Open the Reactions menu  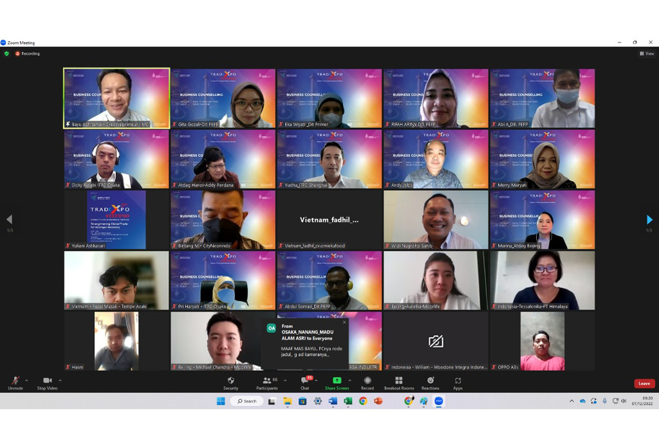pos(430,382)
